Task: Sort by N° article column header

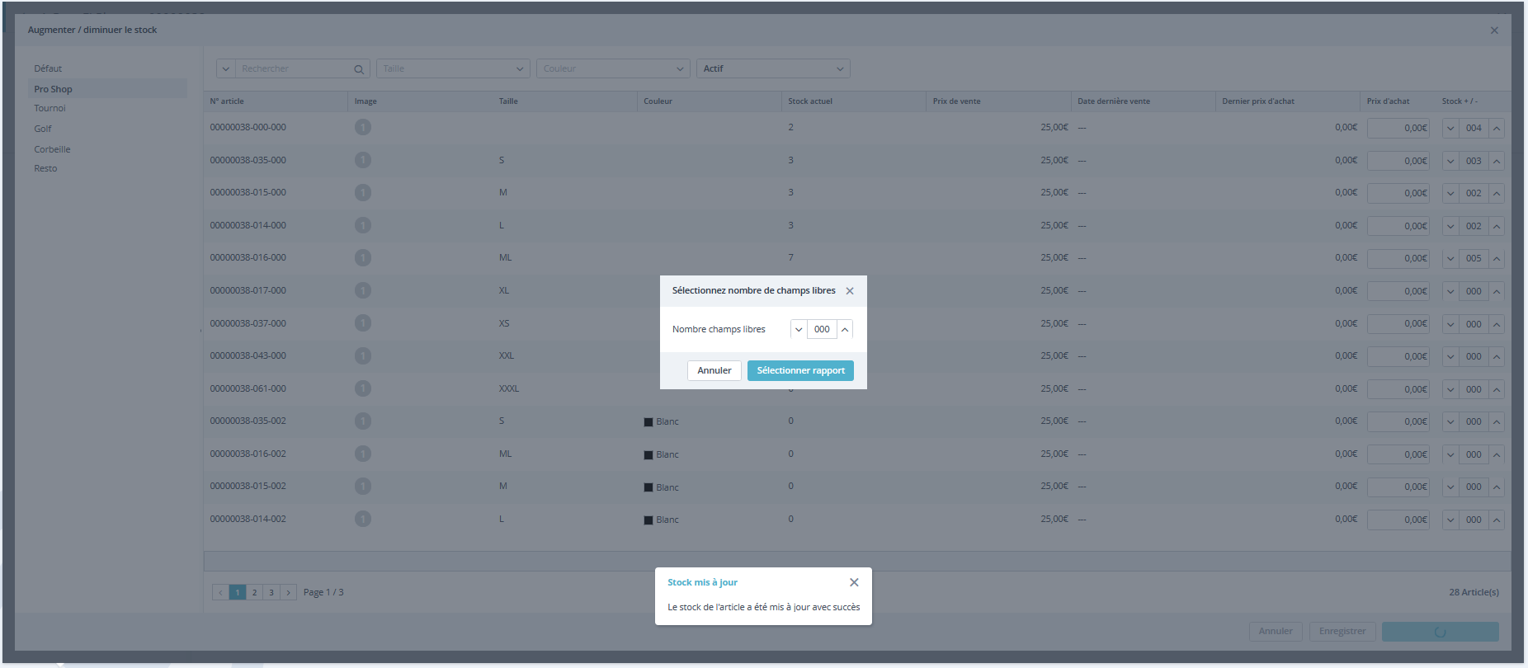Action: point(227,101)
